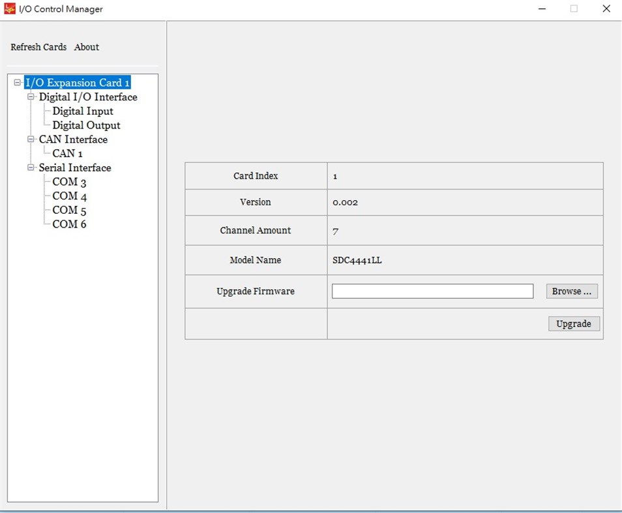Open the COM 5 port
The height and width of the screenshot is (513, 622).
click(69, 210)
